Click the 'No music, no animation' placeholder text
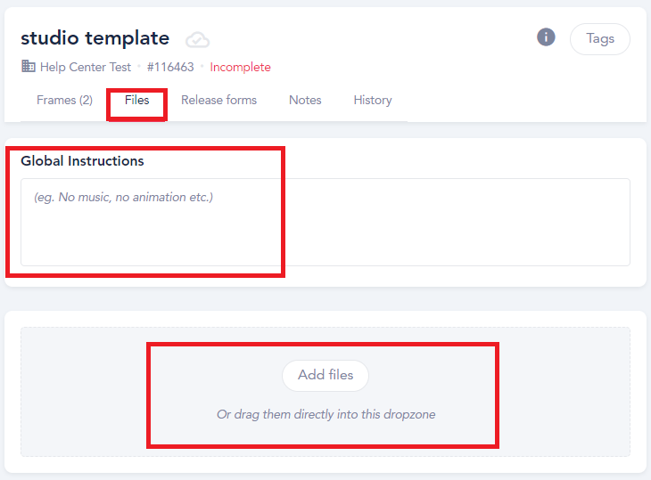Image resolution: width=651 pixels, height=480 pixels. coord(123,198)
